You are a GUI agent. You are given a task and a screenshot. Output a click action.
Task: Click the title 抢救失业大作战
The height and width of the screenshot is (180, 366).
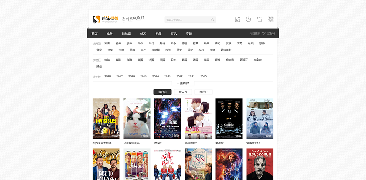[102, 143]
